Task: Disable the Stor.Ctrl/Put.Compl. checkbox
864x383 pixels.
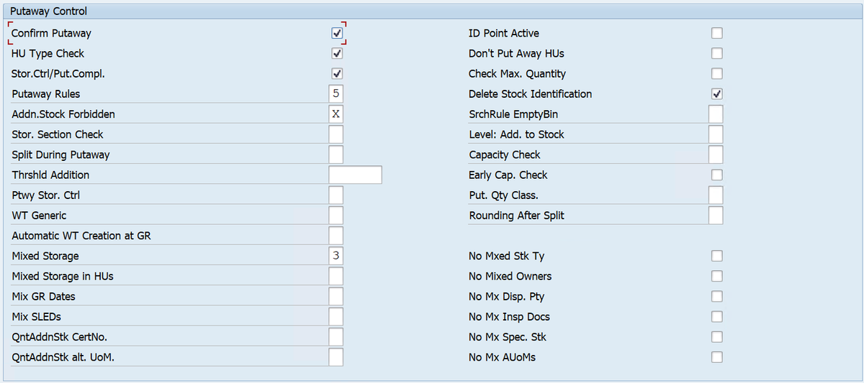Action: tap(336, 73)
